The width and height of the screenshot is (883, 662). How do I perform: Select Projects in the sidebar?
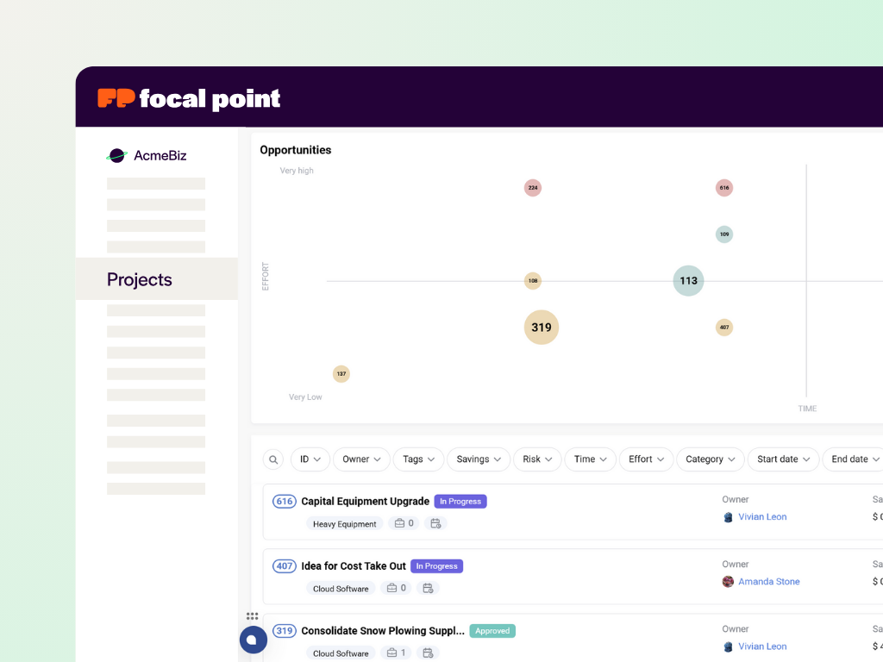pos(140,279)
